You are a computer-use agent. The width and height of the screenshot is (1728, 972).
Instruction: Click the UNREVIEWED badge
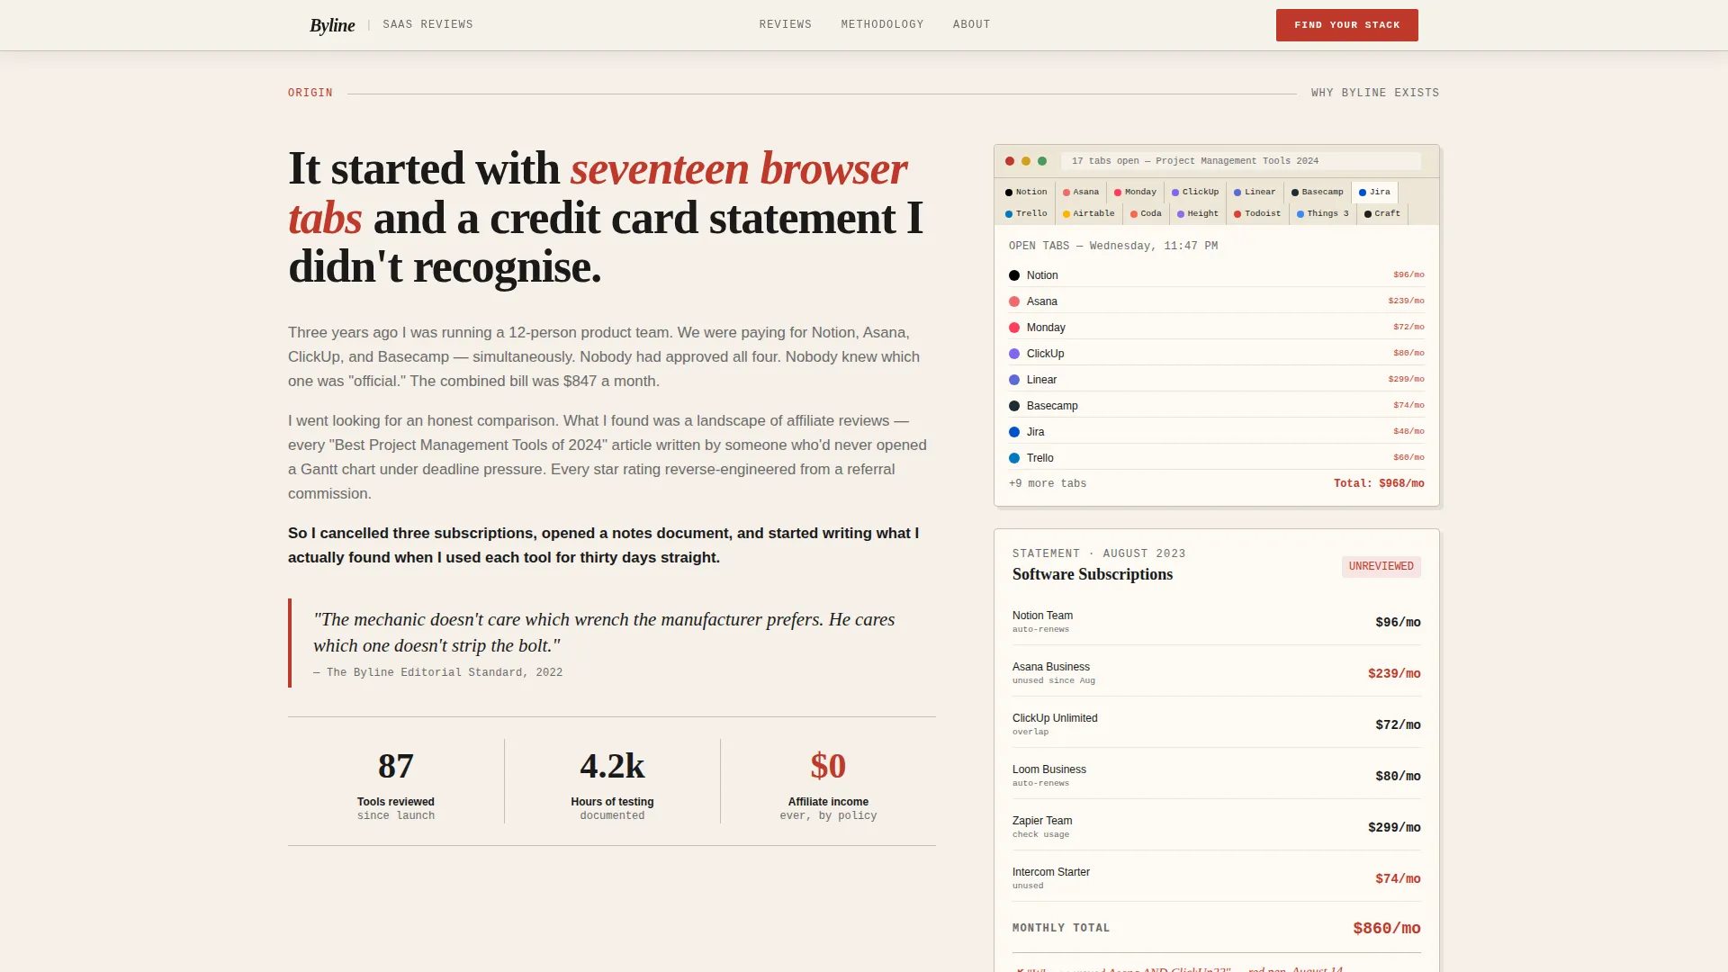tap(1381, 566)
